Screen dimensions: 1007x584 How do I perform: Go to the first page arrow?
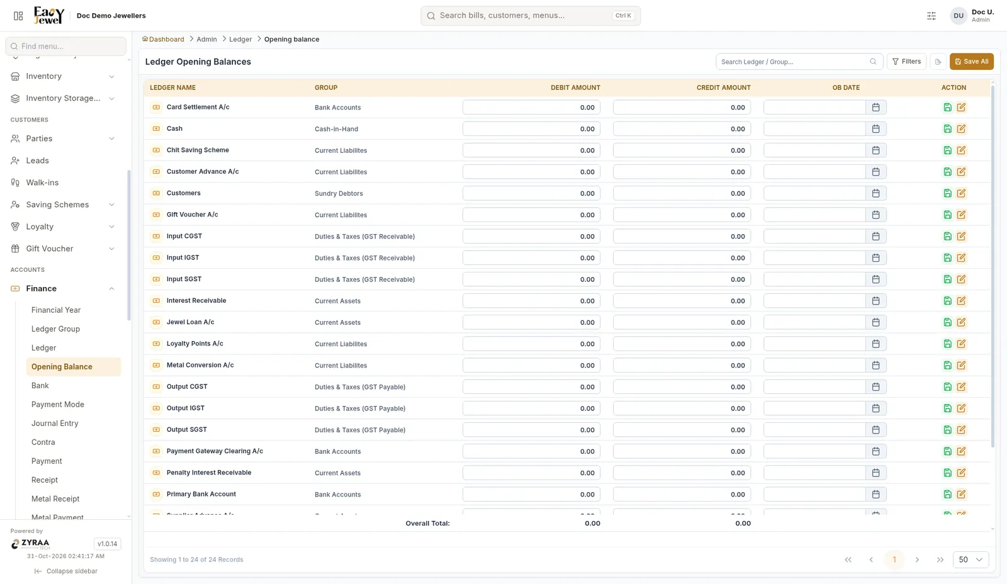click(848, 560)
